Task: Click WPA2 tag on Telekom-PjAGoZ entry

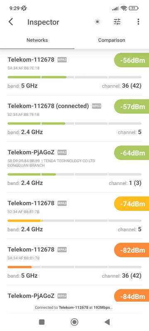Action: (62, 152)
